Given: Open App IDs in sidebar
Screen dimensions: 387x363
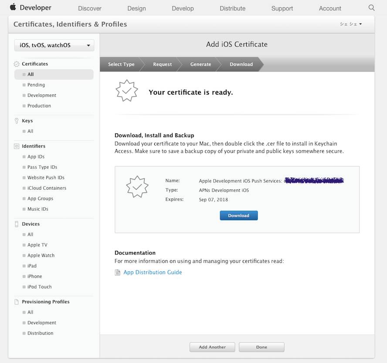Looking at the screenshot, I should (36, 157).
